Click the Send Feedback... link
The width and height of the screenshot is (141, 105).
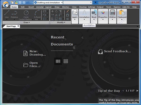coord(114,51)
